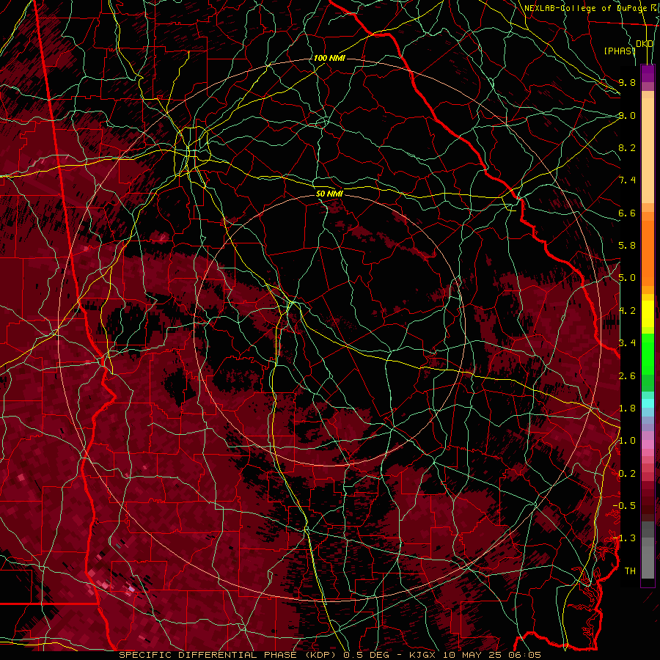The height and width of the screenshot is (660, 660).
Task: Click the 9.8 value on the legend
Action: pos(627,82)
